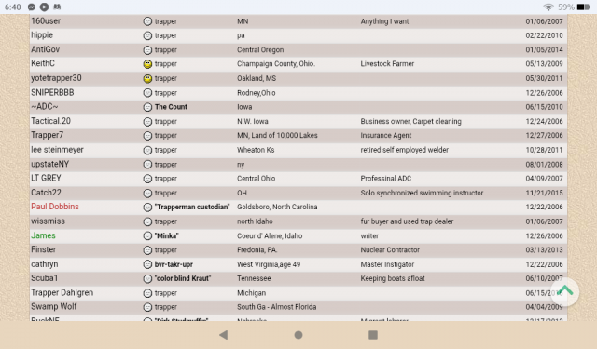This screenshot has height=349, width=597.
Task: Tap the battery icon in status bar
Action: 583,7
